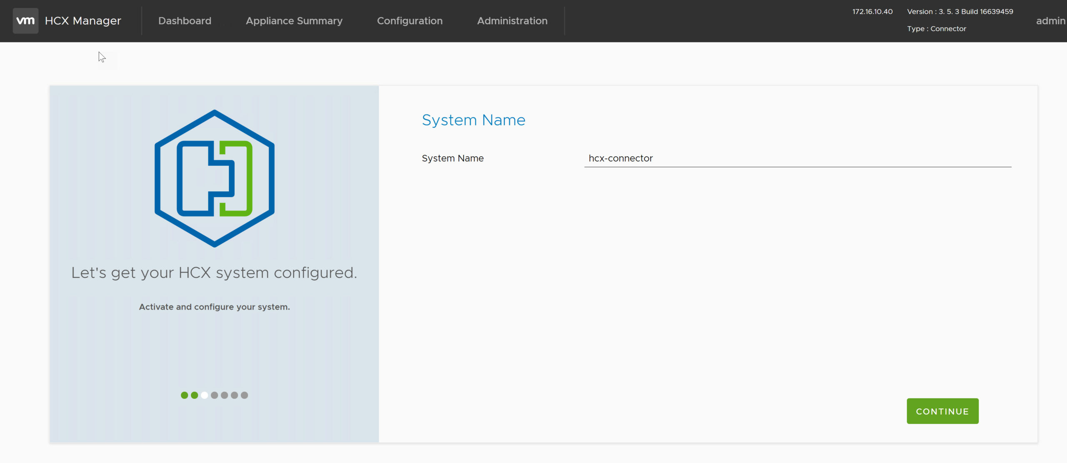Go to the Administration tab

pyautogui.click(x=512, y=21)
